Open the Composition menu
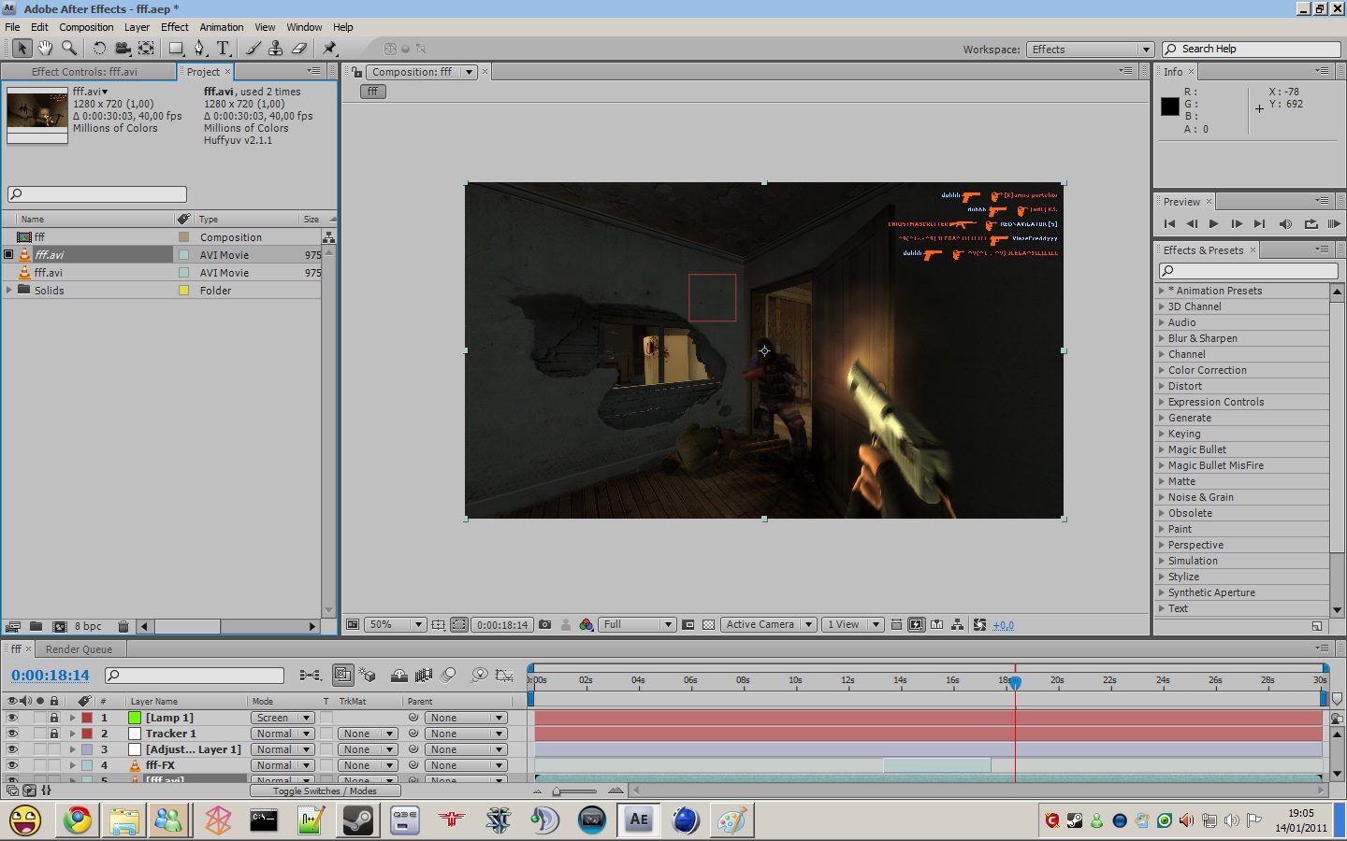 (x=86, y=27)
